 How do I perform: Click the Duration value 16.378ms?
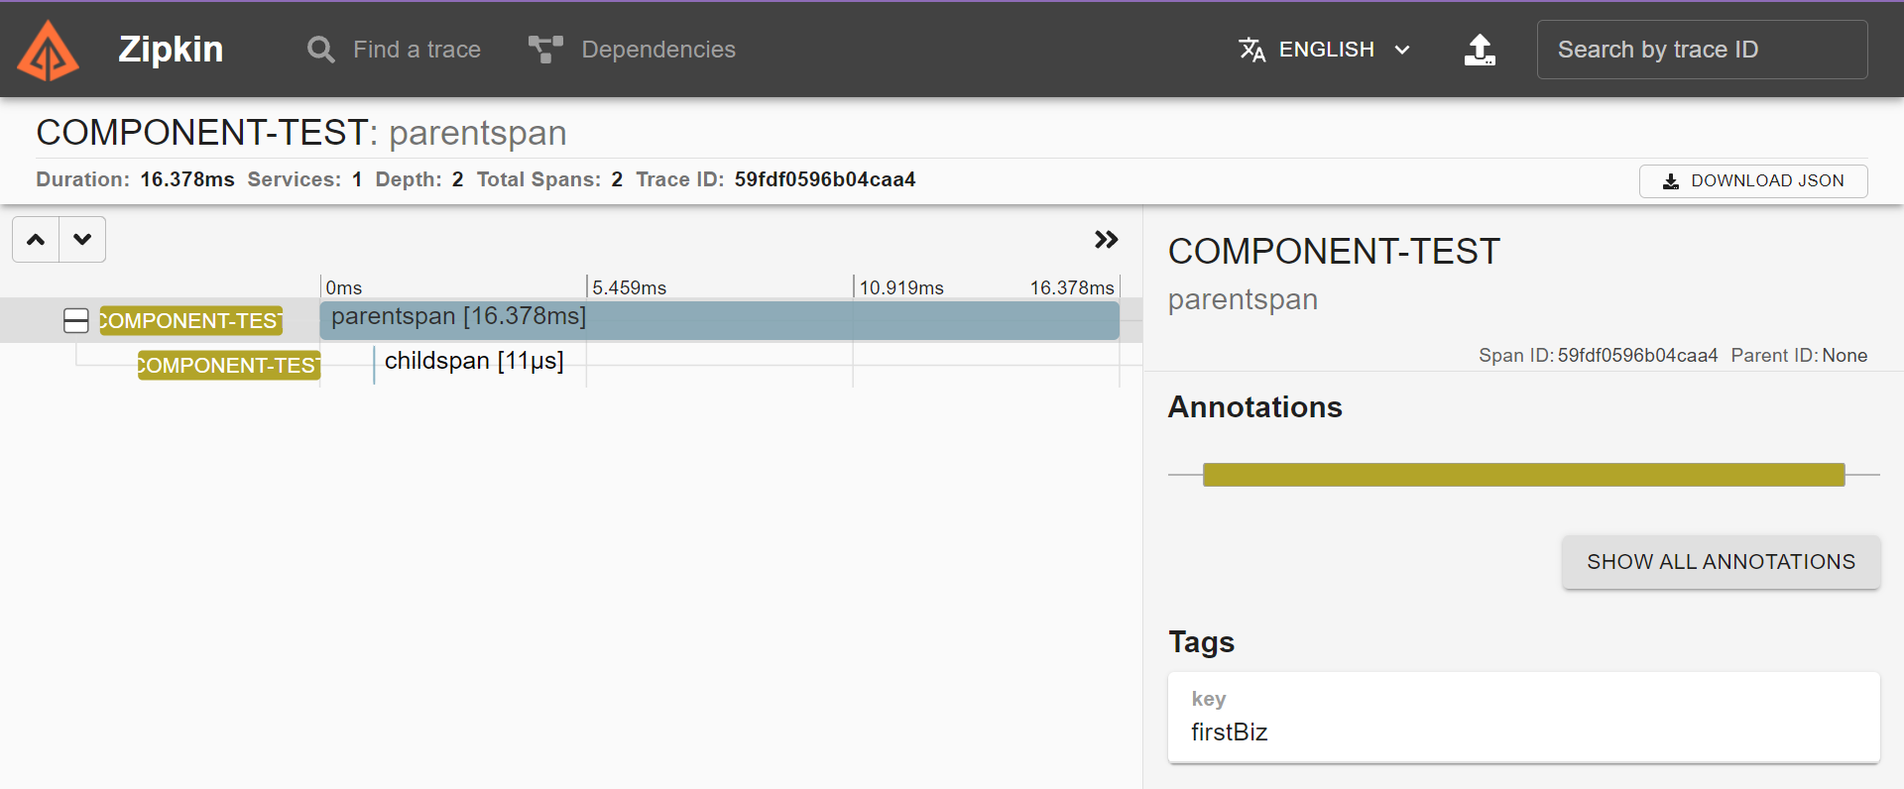coord(187,179)
